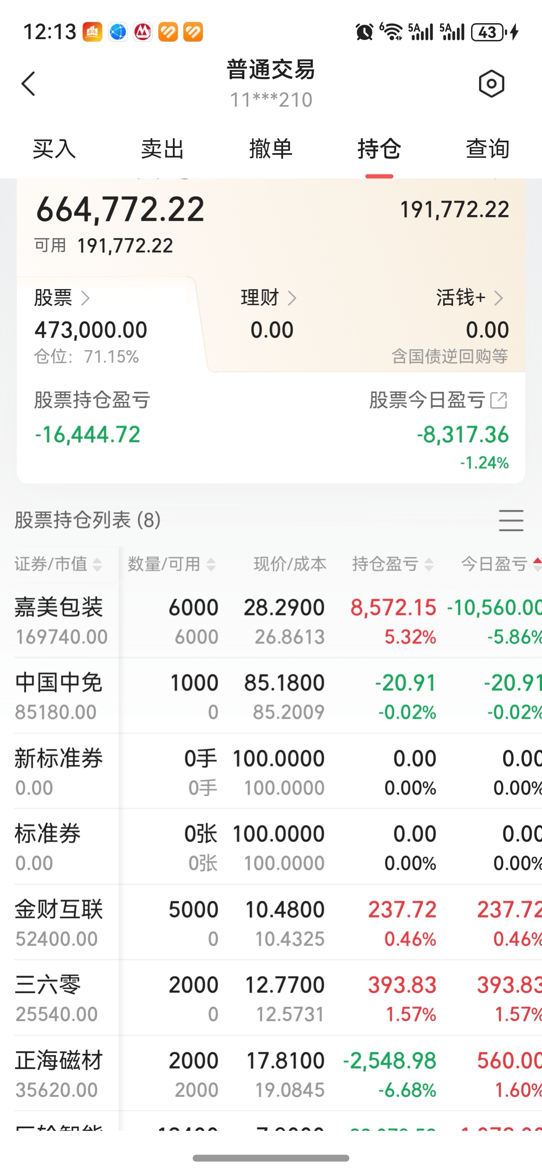Switch to the 撤单 tab
The width and height of the screenshot is (542, 1170).
[x=271, y=149]
